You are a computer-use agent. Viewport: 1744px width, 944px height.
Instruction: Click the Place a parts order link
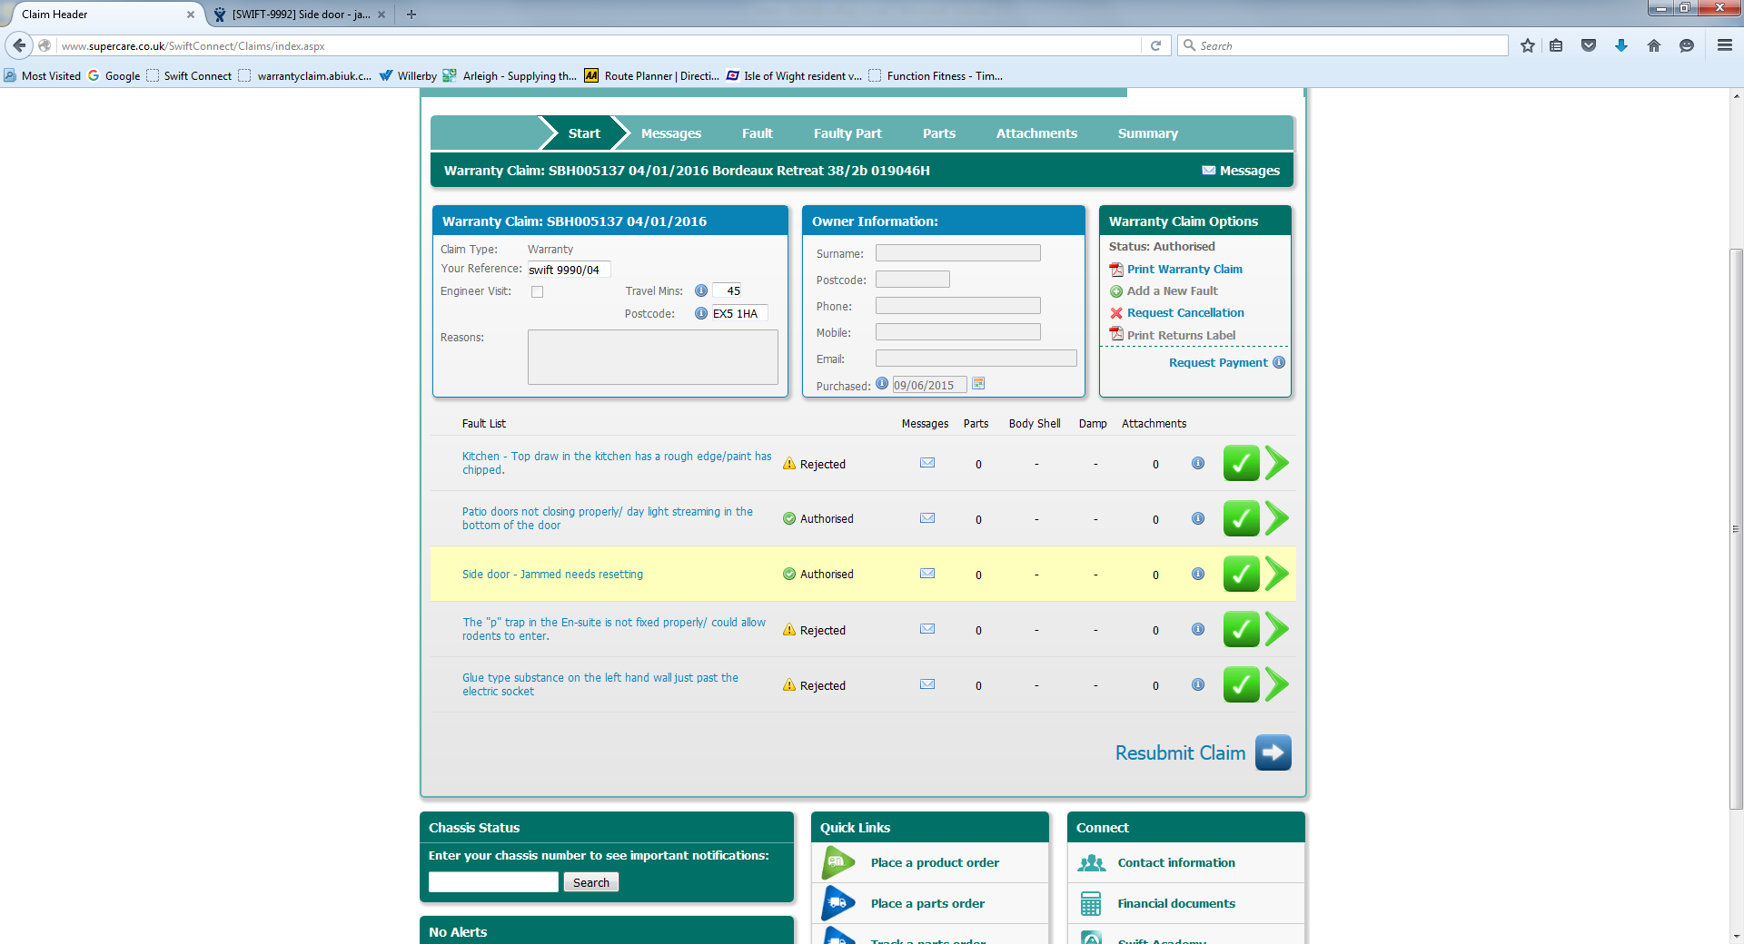(x=927, y=904)
